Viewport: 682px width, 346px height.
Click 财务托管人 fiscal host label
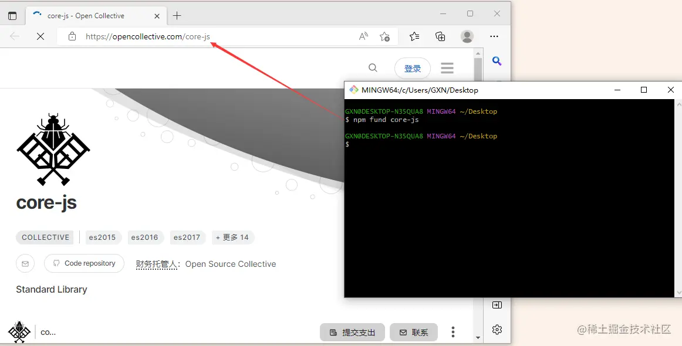tap(156, 264)
